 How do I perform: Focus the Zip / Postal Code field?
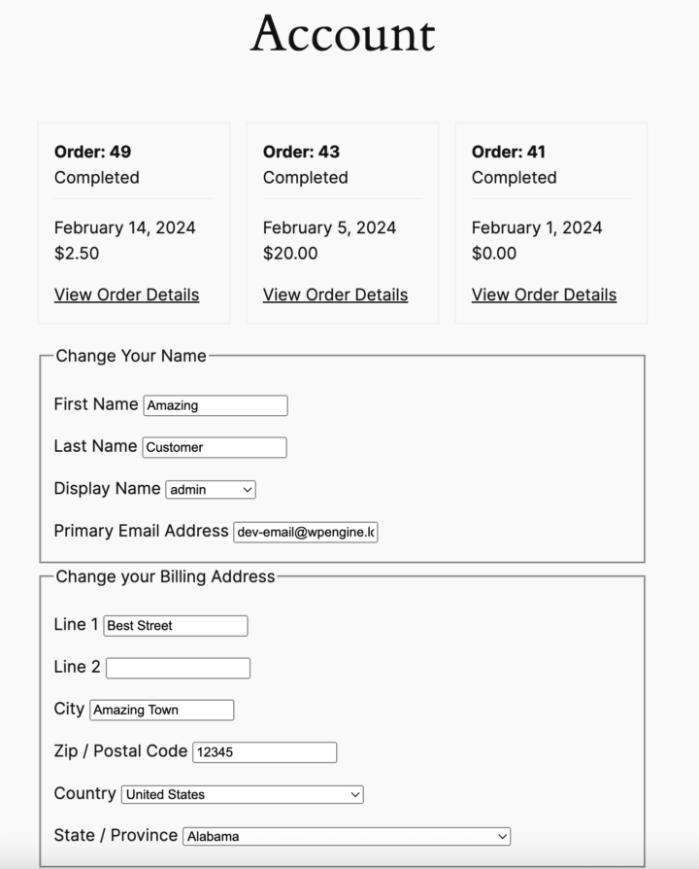265,751
